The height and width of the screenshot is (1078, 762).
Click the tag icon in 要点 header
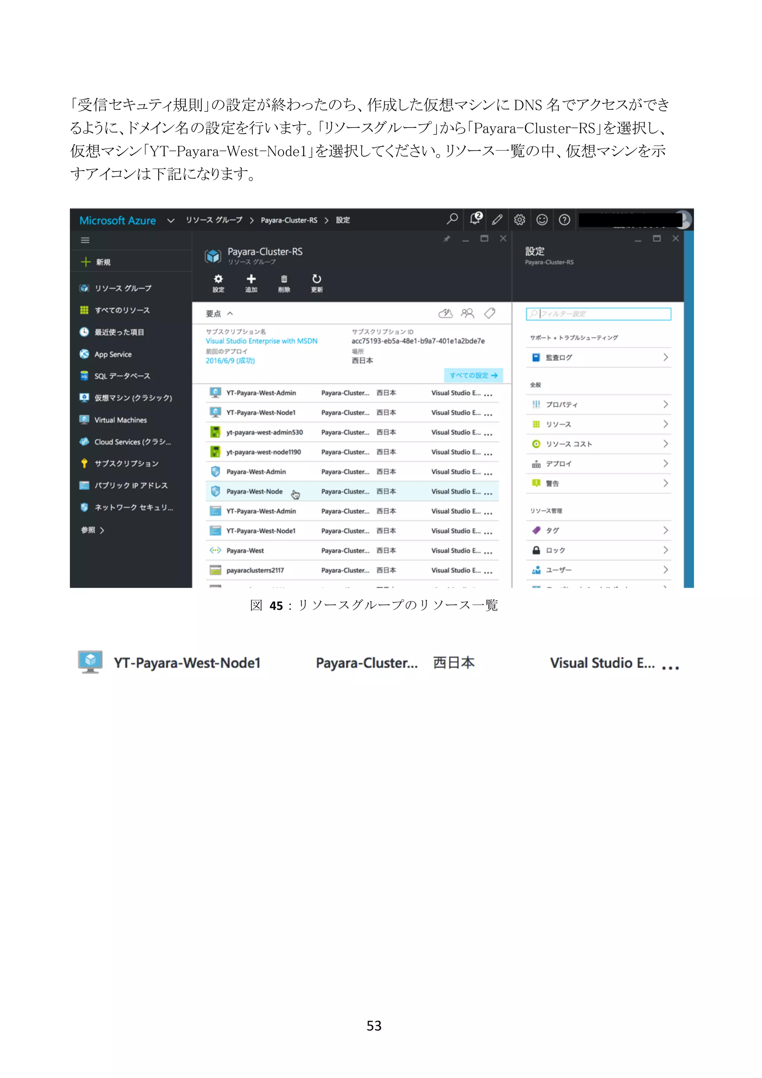click(490, 313)
